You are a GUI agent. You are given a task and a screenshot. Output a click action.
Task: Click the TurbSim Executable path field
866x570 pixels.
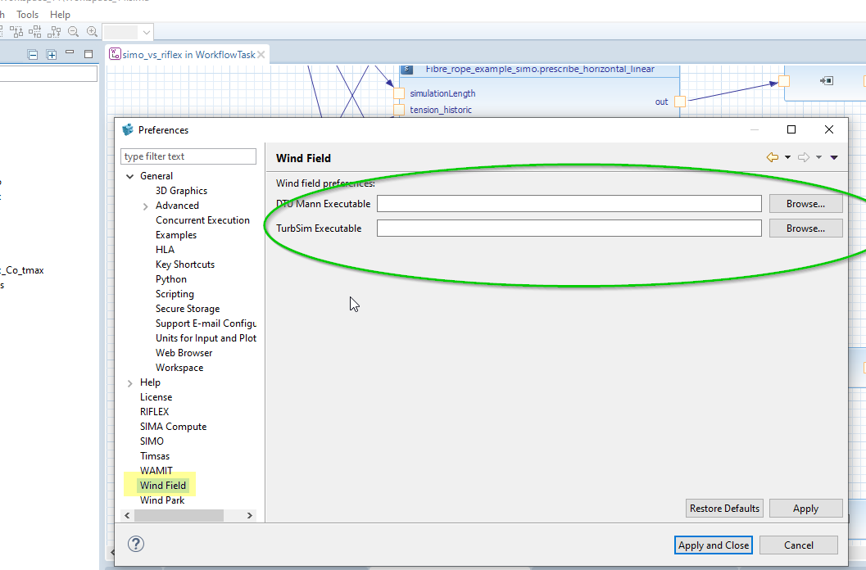[x=569, y=228]
